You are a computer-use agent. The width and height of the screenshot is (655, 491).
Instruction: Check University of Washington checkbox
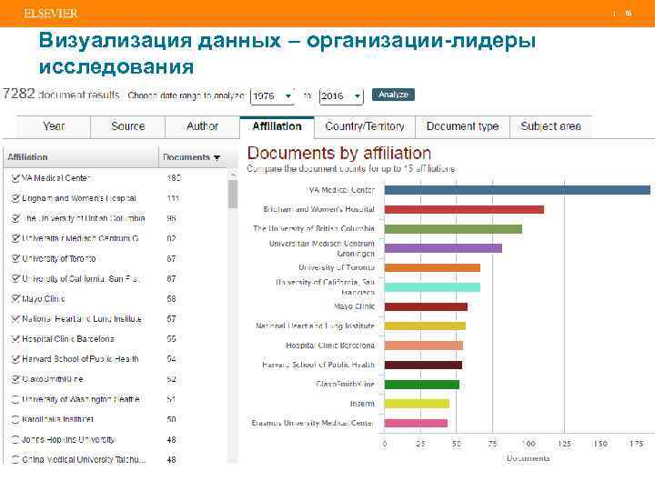[15, 399]
